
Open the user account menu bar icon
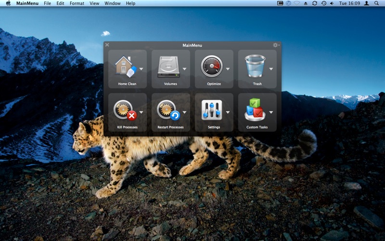tap(367, 3)
